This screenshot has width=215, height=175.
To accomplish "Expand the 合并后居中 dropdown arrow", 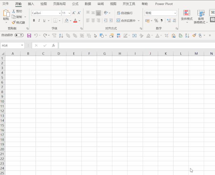I will 139,21.
